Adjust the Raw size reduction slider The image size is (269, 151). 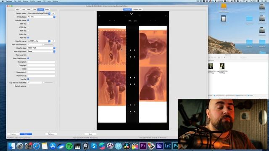click(48, 44)
